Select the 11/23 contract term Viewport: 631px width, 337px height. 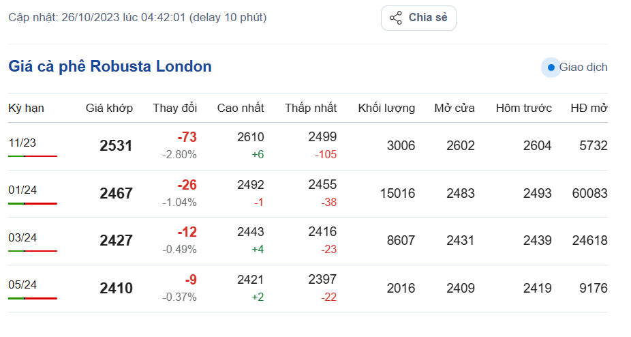click(x=22, y=143)
